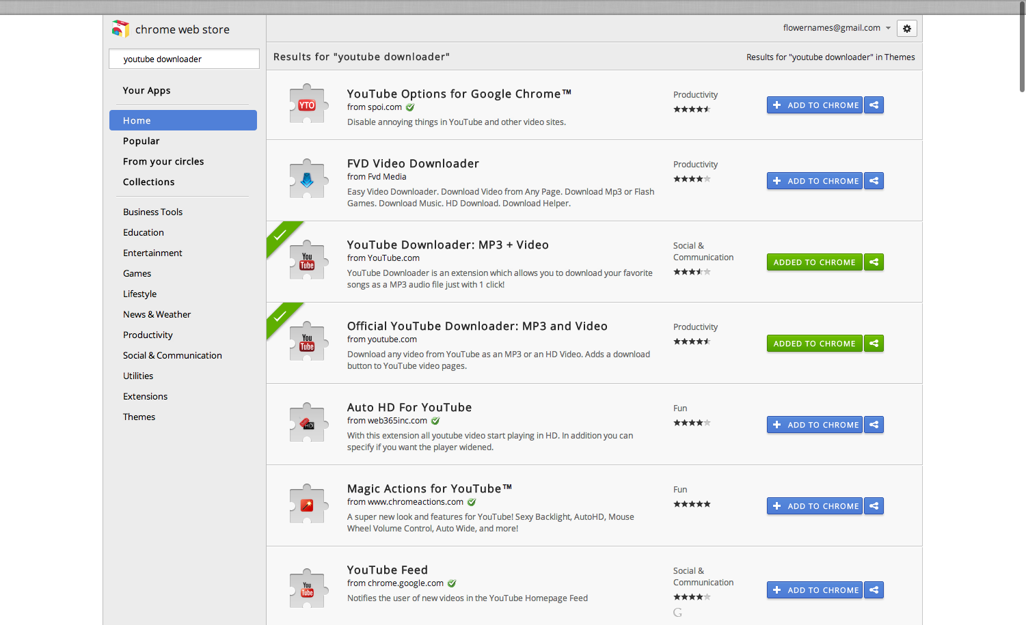Image resolution: width=1026 pixels, height=625 pixels.
Task: View results for youtube downloader in Themes
Action: pos(831,57)
